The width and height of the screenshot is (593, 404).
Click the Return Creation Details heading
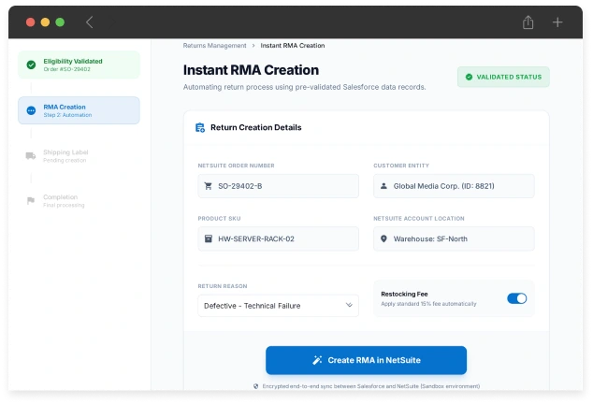pyautogui.click(x=256, y=127)
